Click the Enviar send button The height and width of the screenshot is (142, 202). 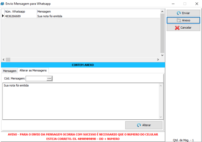pos(183,13)
